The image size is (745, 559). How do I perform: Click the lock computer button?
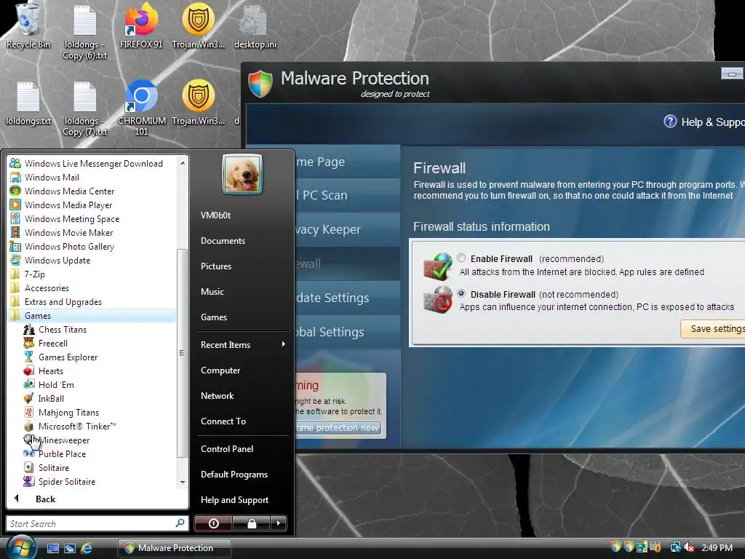(252, 523)
